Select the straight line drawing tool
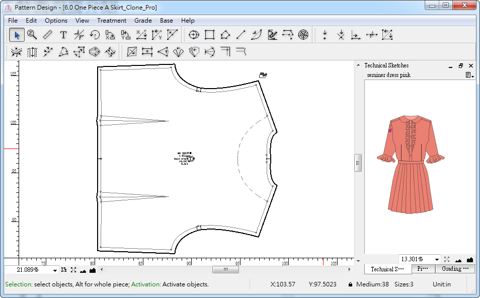The image size is (480, 298). pos(241,35)
